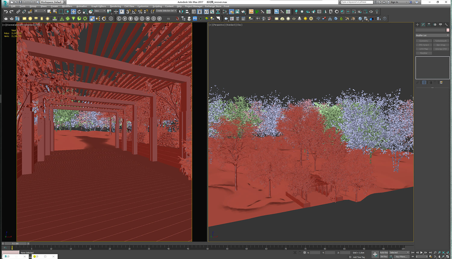Open the Civil View menu
This screenshot has width=452, height=259.
click(x=129, y=6)
